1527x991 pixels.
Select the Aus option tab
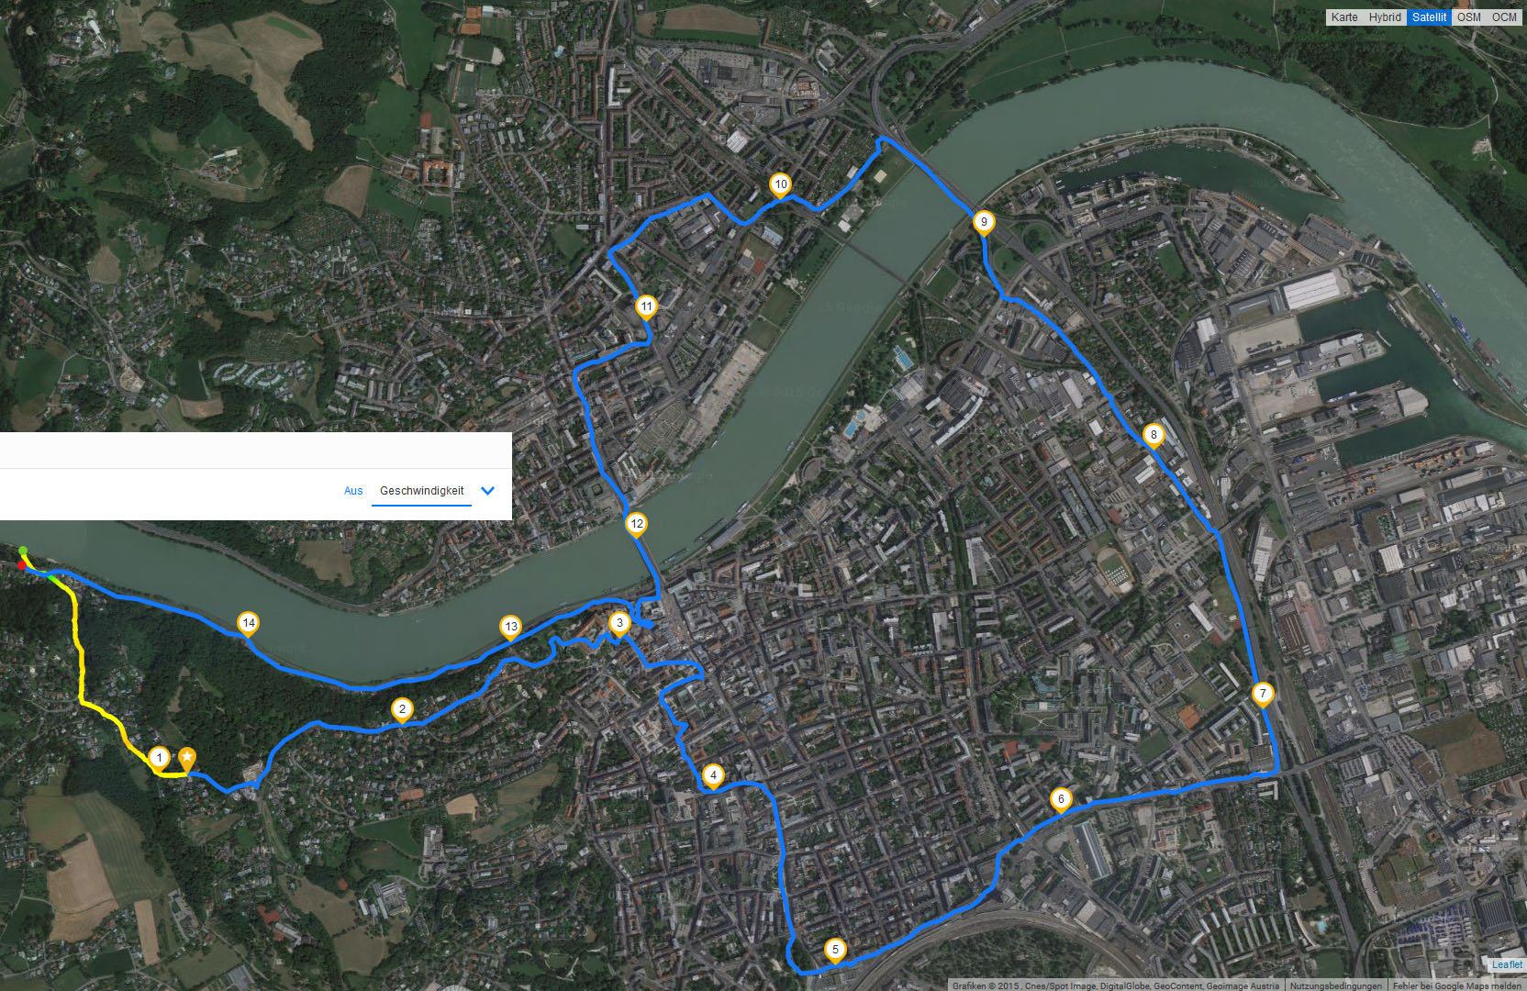click(x=353, y=491)
